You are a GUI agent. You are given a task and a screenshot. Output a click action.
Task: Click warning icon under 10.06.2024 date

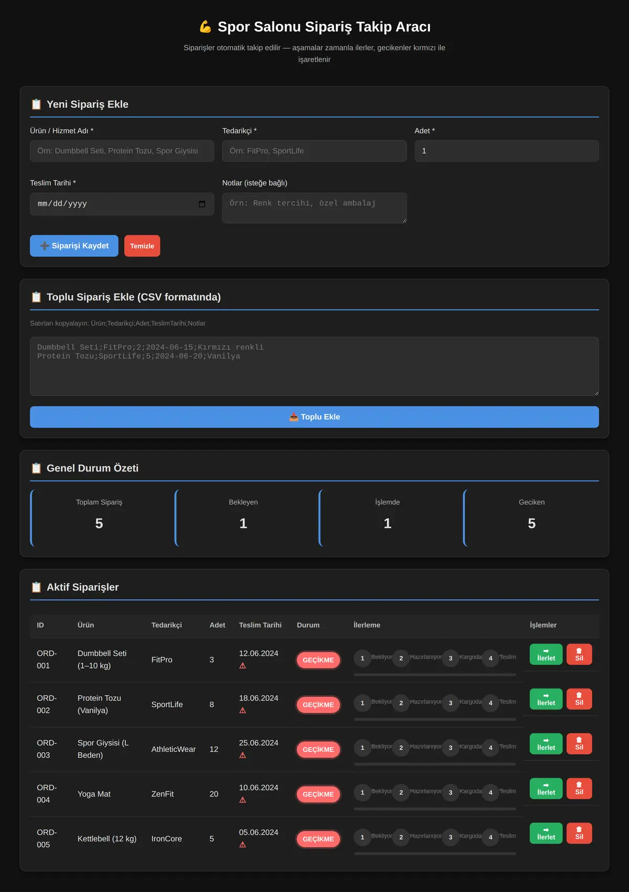[243, 800]
